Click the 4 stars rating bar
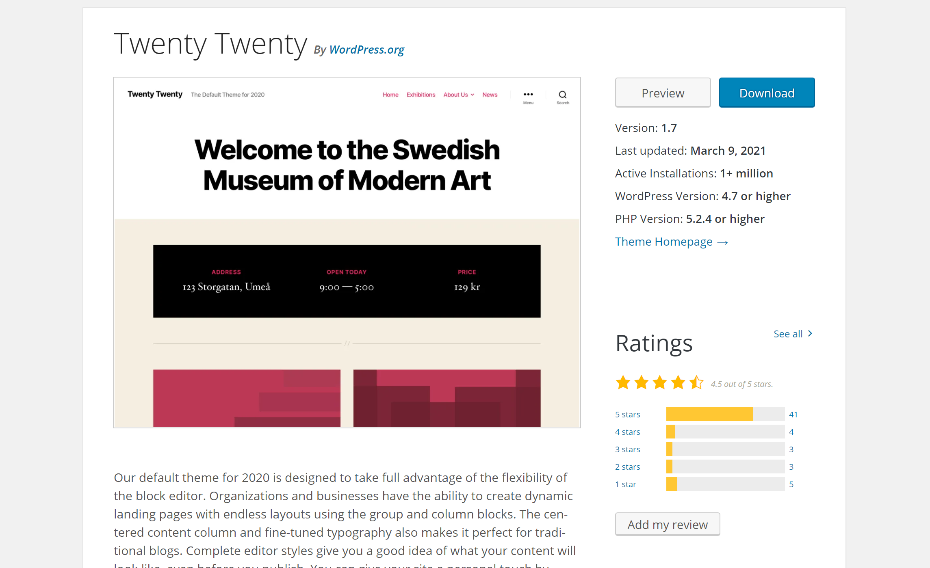930x568 pixels. pos(725,432)
